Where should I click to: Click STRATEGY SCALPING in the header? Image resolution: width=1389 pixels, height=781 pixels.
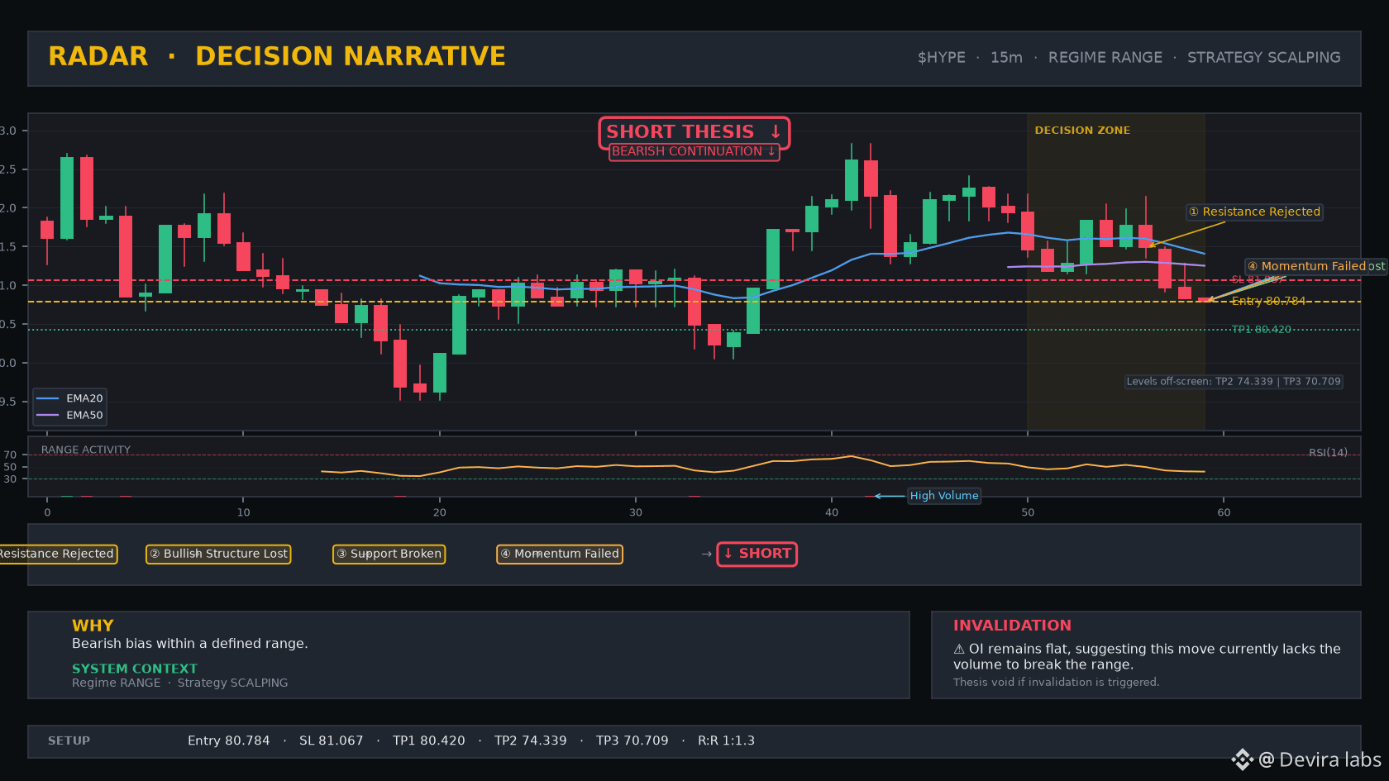(1264, 58)
